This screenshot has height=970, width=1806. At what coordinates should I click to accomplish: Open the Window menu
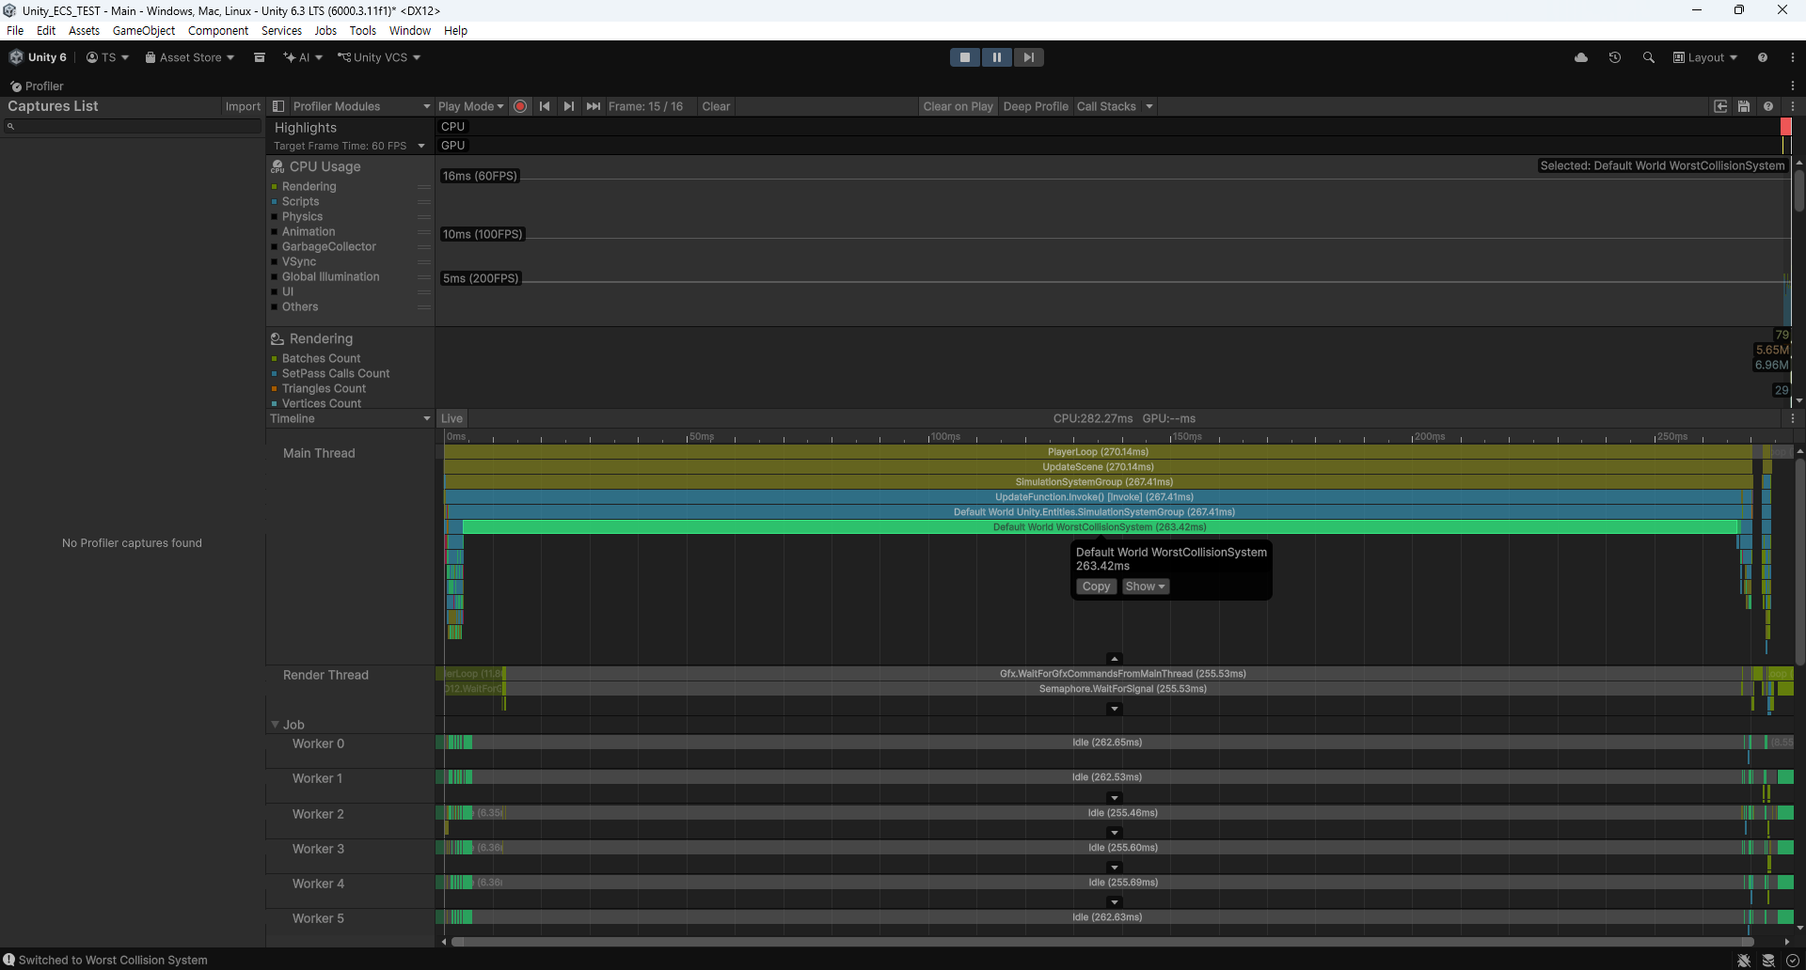pyautogui.click(x=409, y=30)
